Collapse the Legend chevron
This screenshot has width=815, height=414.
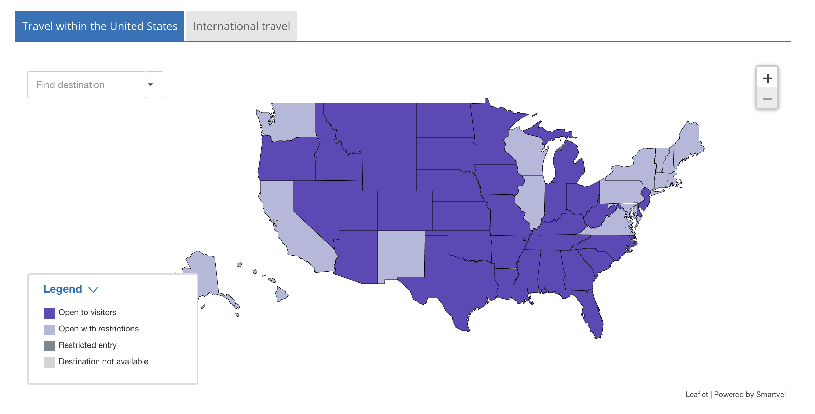pyautogui.click(x=93, y=290)
